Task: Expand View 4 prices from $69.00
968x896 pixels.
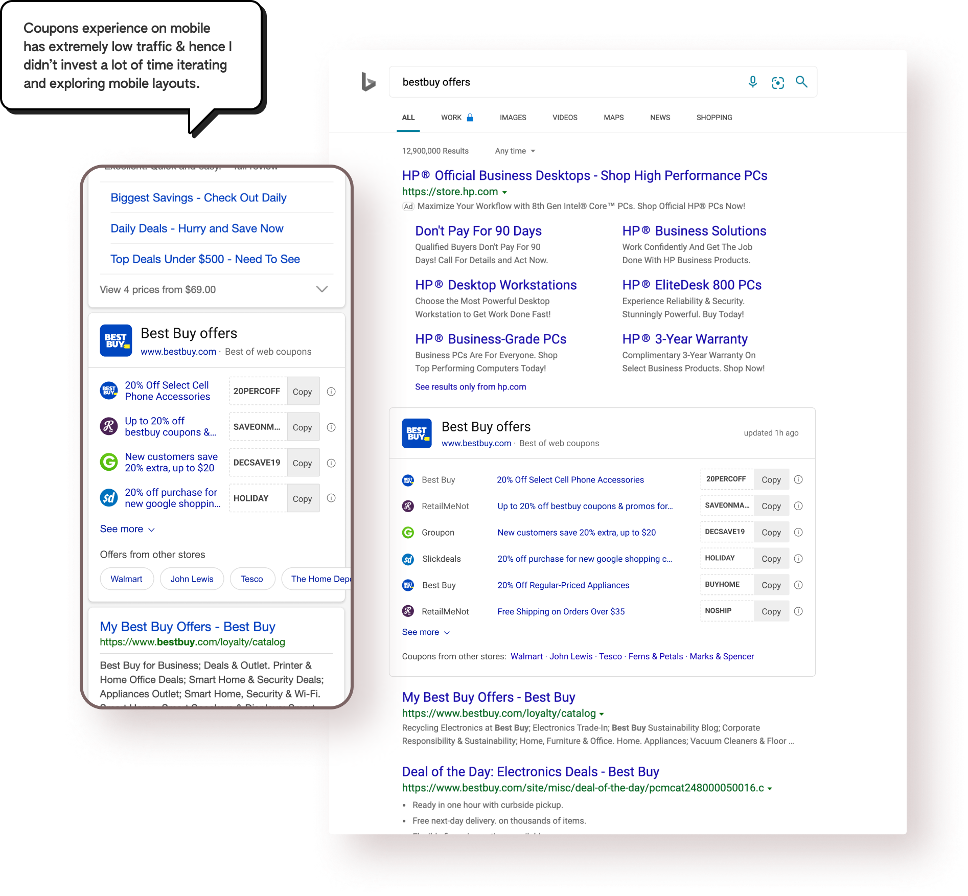Action: click(321, 289)
